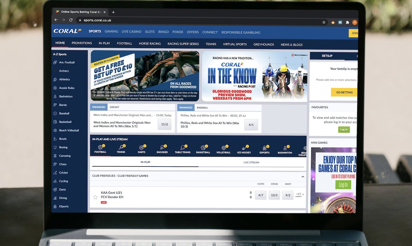Choose the Cycling sidebar icon
This screenshot has width=412, height=246.
(x=55, y=181)
